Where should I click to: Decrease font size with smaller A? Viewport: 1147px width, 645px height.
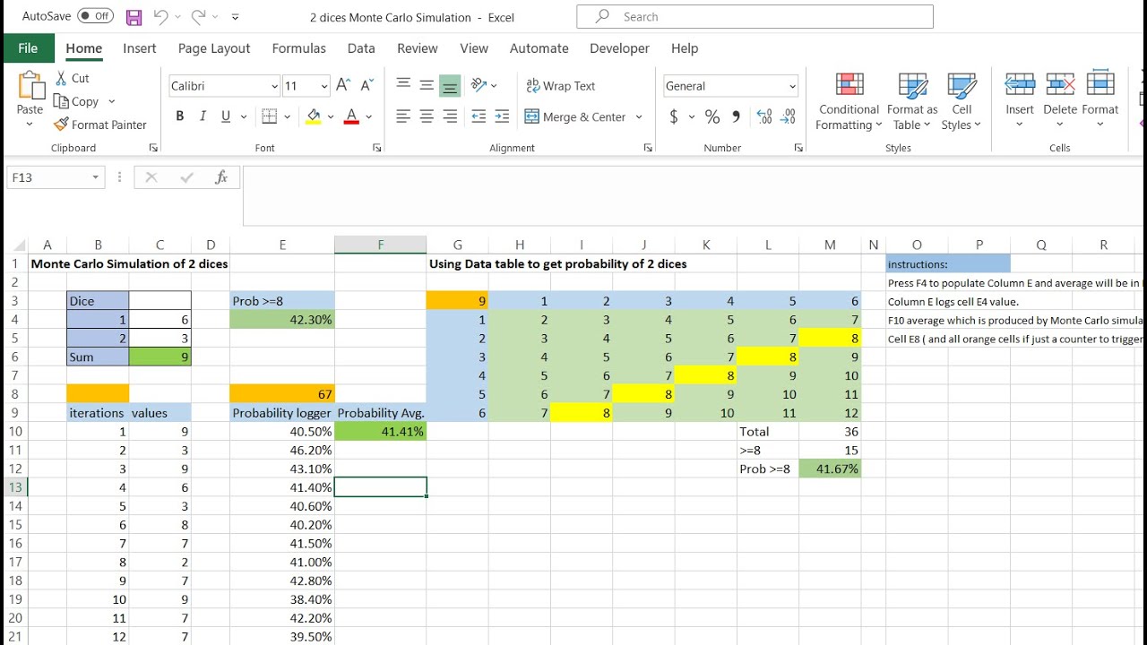367,86
